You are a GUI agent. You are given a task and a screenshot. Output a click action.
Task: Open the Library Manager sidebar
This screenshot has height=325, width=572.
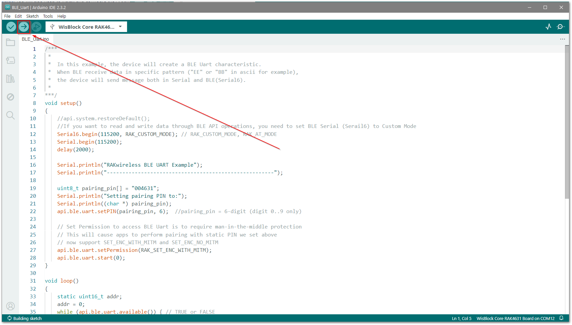(x=11, y=78)
